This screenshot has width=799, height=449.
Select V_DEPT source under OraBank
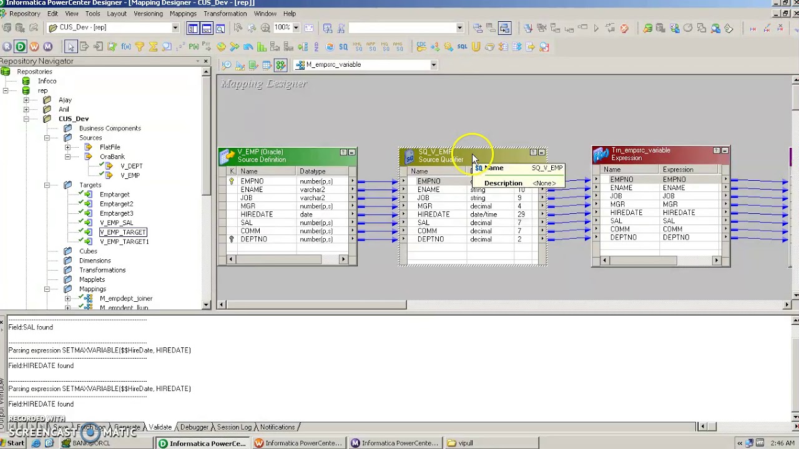[x=131, y=166]
